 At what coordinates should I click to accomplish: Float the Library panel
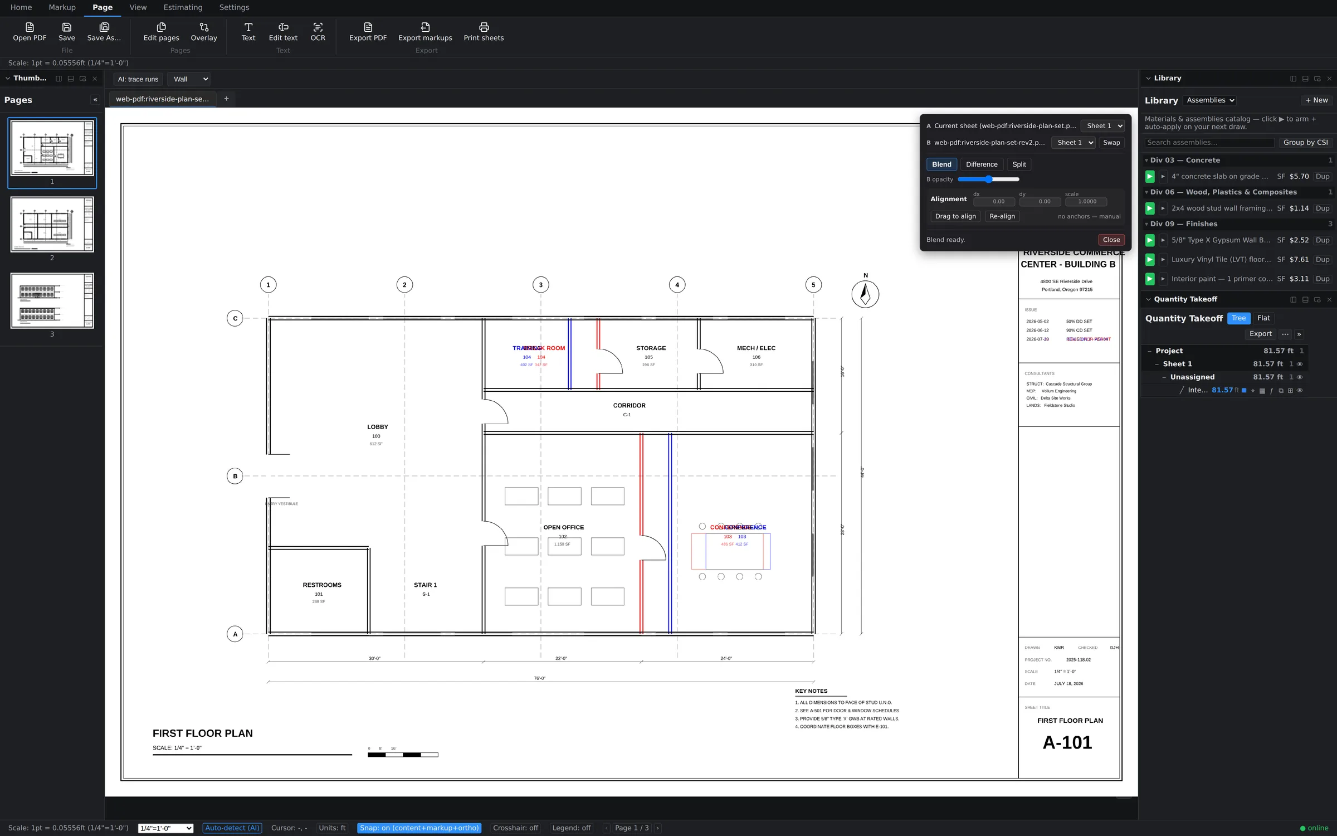click(1318, 79)
